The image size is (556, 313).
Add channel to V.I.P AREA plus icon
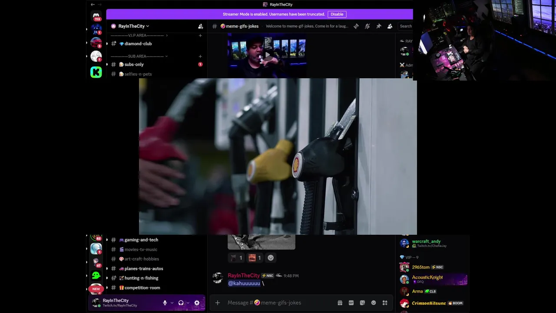[x=200, y=35]
